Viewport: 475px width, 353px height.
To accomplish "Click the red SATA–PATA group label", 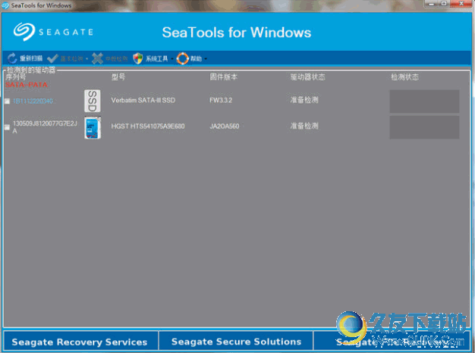I will [x=27, y=85].
